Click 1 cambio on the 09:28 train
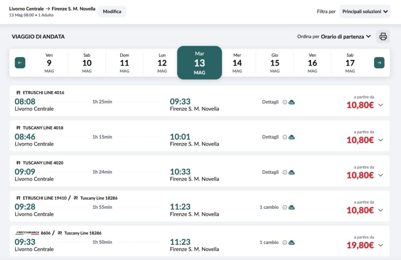The image size is (401, 260). point(269,207)
